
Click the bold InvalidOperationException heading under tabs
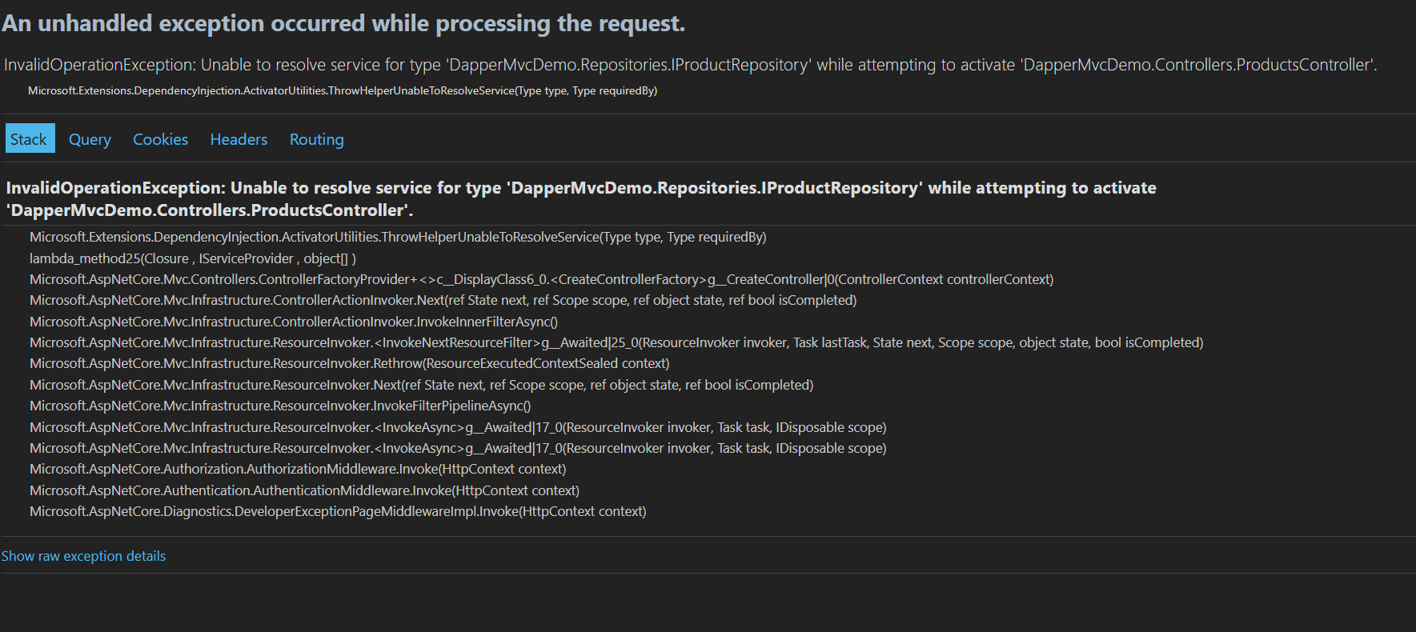click(580, 198)
